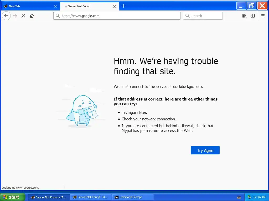Image resolution: width=269 pixels, height=201 pixels.
Task: Click the 12:16 AM clock
Action: pyautogui.click(x=259, y=197)
